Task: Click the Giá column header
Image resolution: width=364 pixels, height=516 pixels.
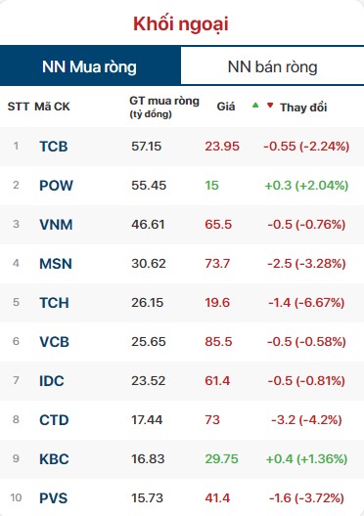Action: 226,107
